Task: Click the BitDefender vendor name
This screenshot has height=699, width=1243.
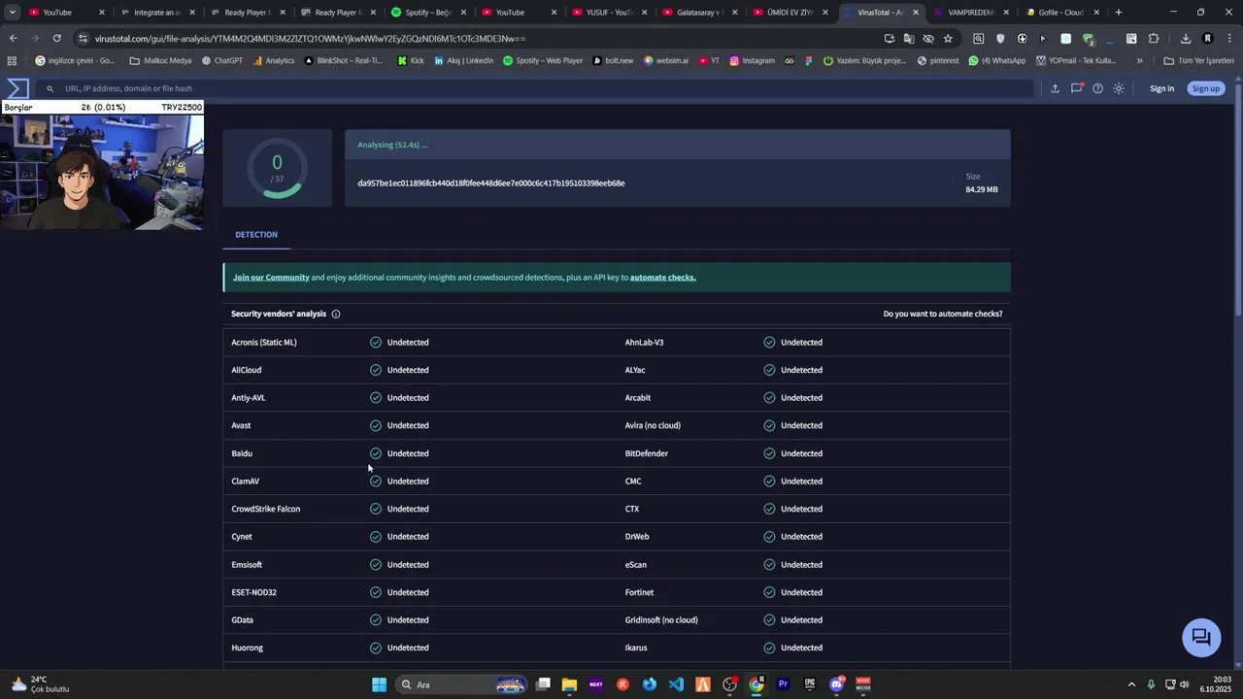Action: 647,453
